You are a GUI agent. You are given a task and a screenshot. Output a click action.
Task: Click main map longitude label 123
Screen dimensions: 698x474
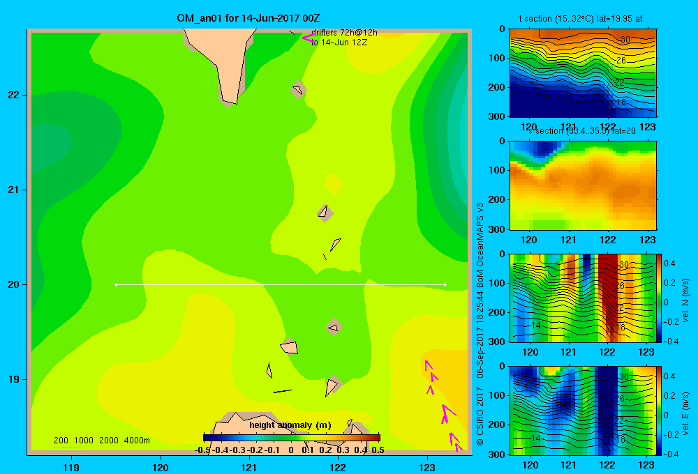[427, 467]
